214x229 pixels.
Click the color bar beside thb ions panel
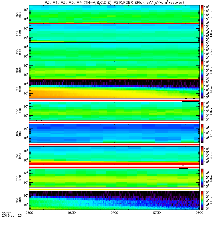coord(202,133)
